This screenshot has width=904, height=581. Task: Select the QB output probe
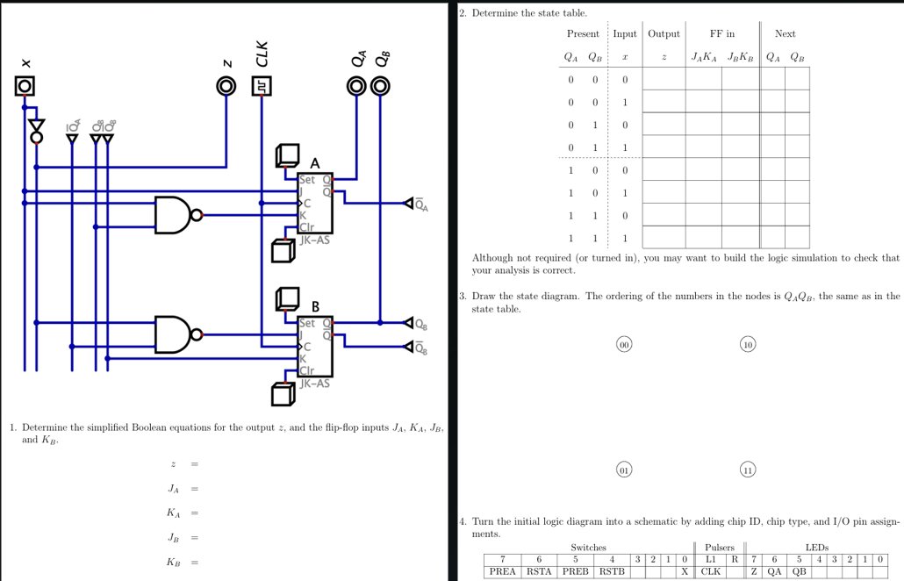click(379, 85)
